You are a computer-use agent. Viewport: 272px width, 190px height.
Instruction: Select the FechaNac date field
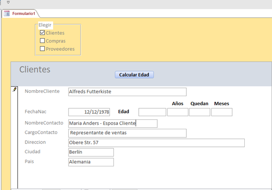(89, 112)
